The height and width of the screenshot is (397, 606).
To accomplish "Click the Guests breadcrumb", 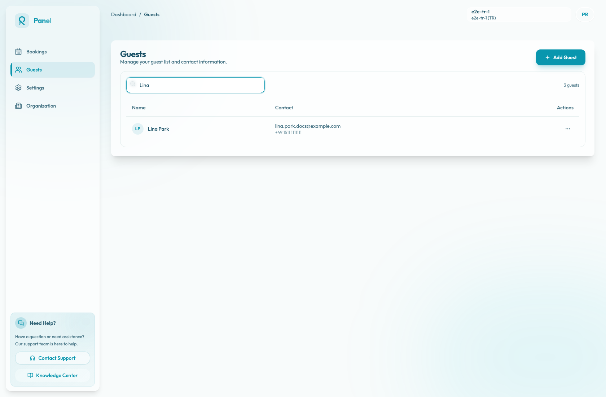I will click(152, 14).
